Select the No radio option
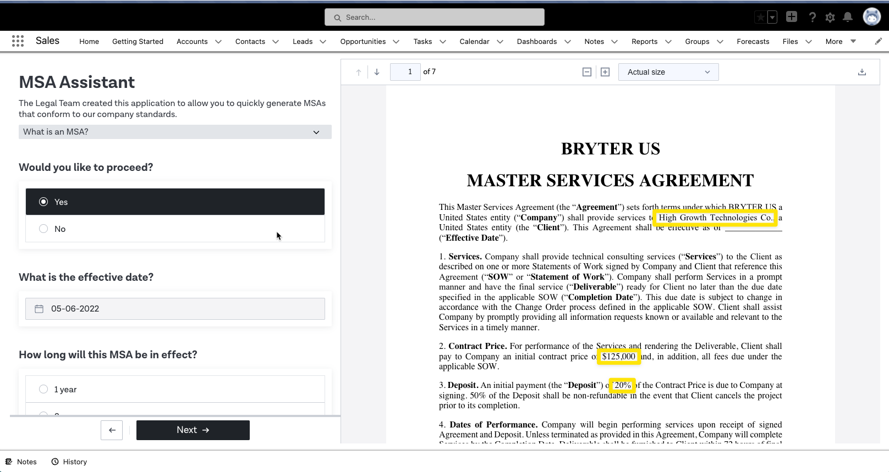The height and width of the screenshot is (472, 889). pyautogui.click(x=175, y=229)
